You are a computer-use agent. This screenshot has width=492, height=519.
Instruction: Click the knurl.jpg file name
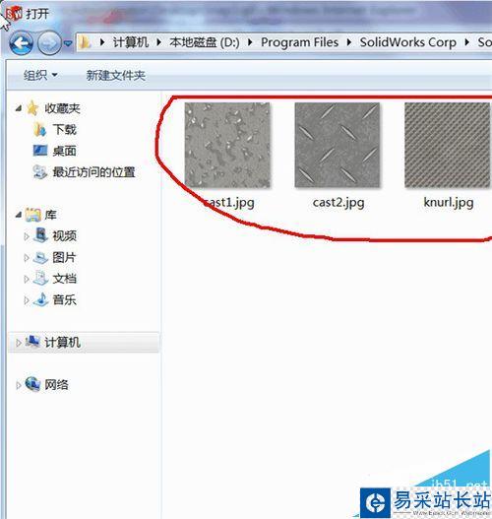pyautogui.click(x=449, y=202)
